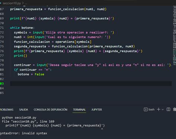Expand the terminal launch profile dropdown

(163, 109)
